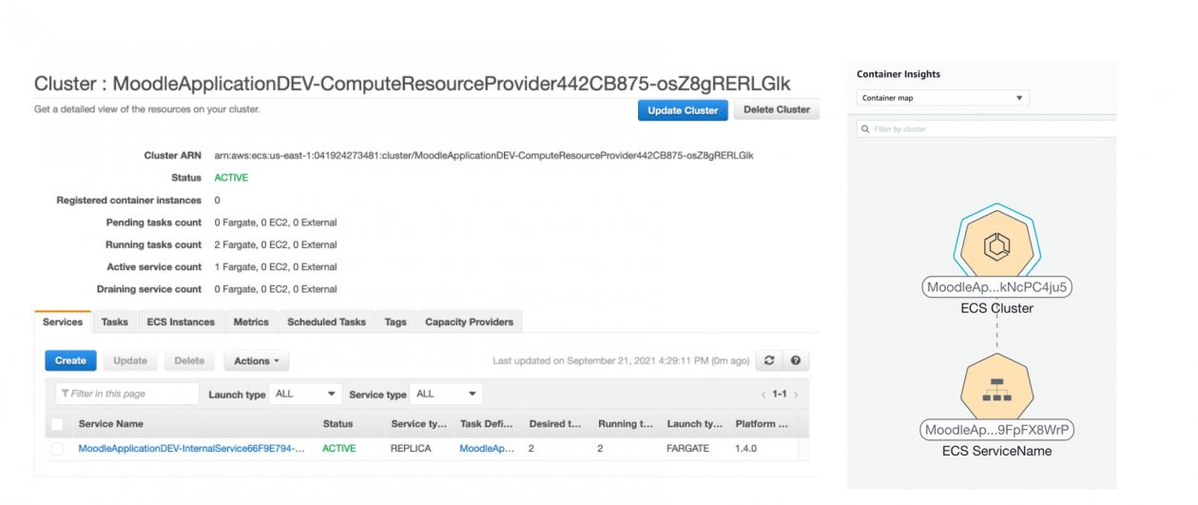Open the Metrics tab

(251, 322)
